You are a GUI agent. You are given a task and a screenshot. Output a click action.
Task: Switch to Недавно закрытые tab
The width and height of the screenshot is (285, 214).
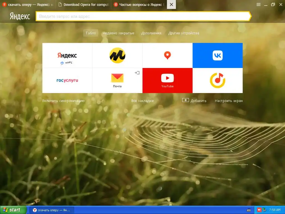tap(118, 33)
